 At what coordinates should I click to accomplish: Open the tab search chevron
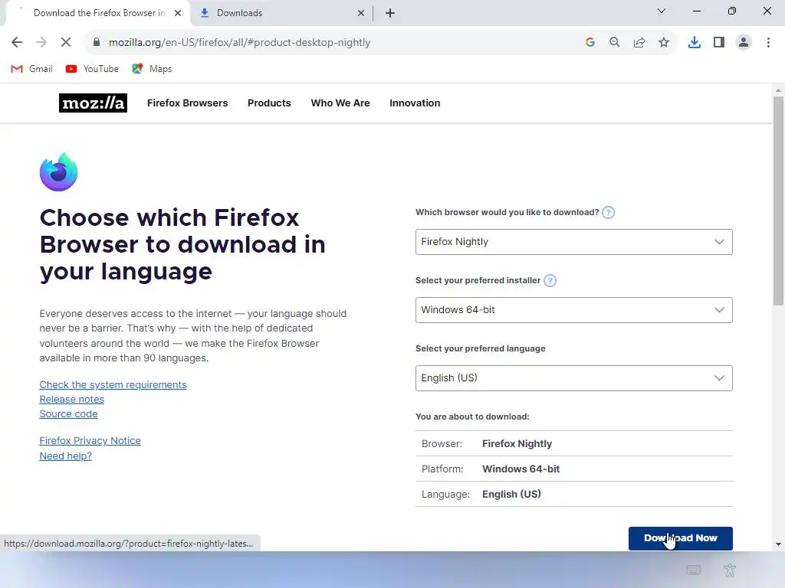click(662, 11)
